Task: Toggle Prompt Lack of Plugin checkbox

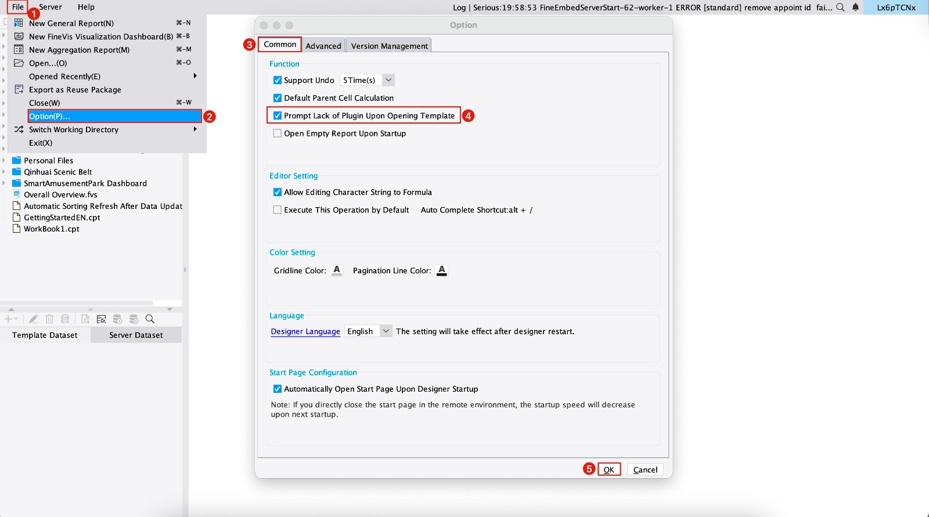Action: pos(278,115)
